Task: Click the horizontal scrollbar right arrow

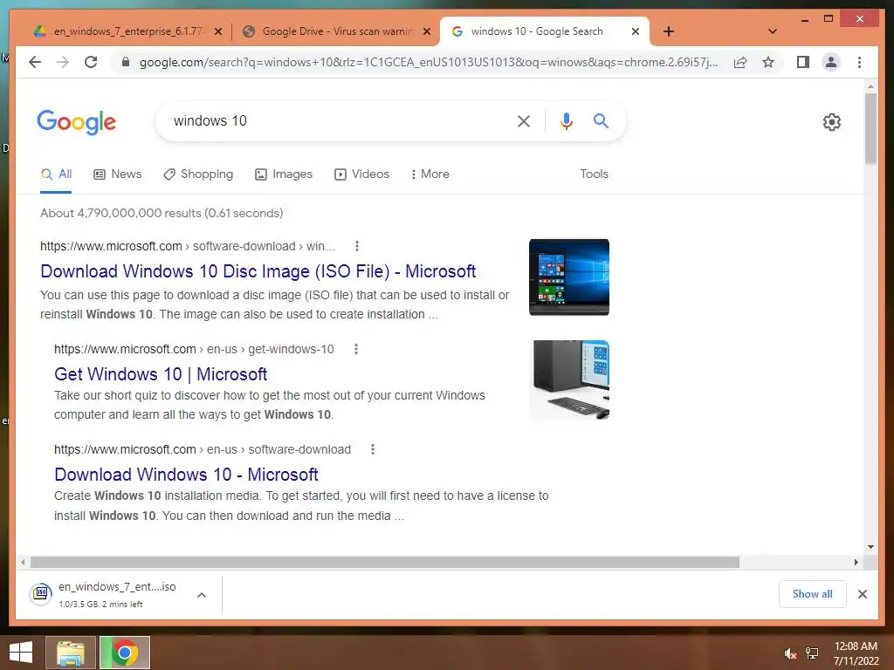Action: (856, 563)
